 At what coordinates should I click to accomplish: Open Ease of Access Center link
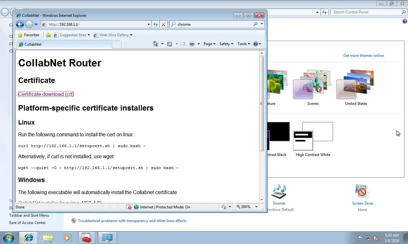27,223
